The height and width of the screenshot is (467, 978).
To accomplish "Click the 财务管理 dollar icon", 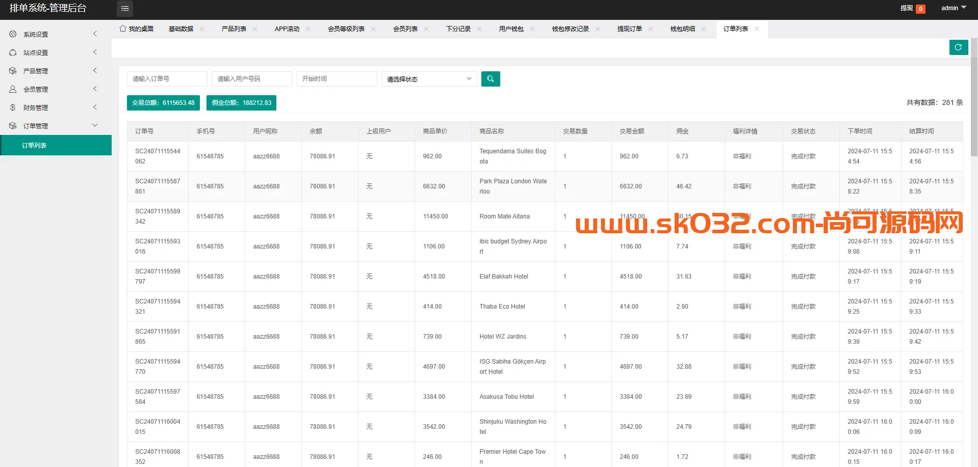I will click(x=13, y=107).
